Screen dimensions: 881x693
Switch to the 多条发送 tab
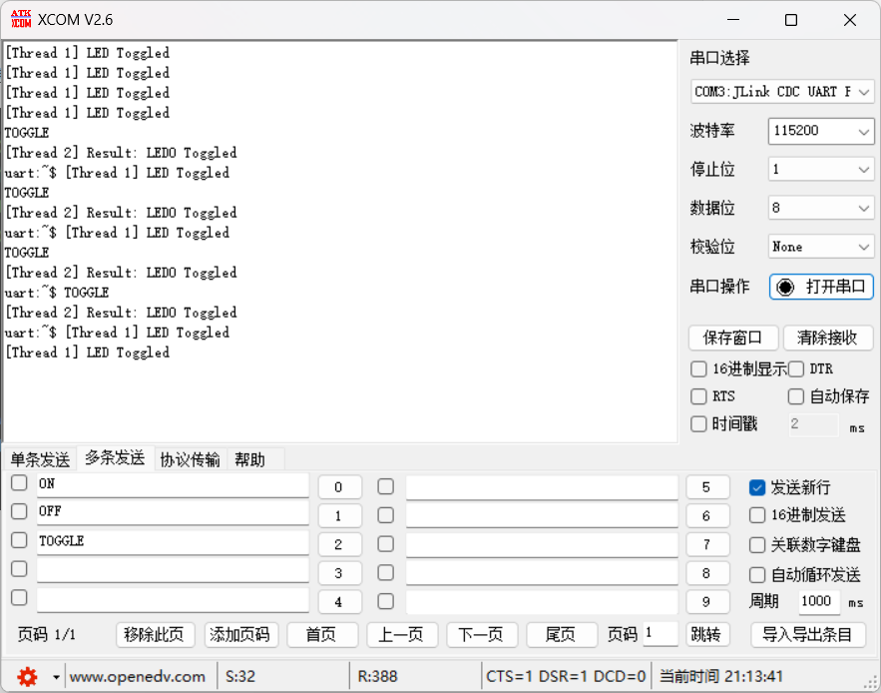point(115,458)
